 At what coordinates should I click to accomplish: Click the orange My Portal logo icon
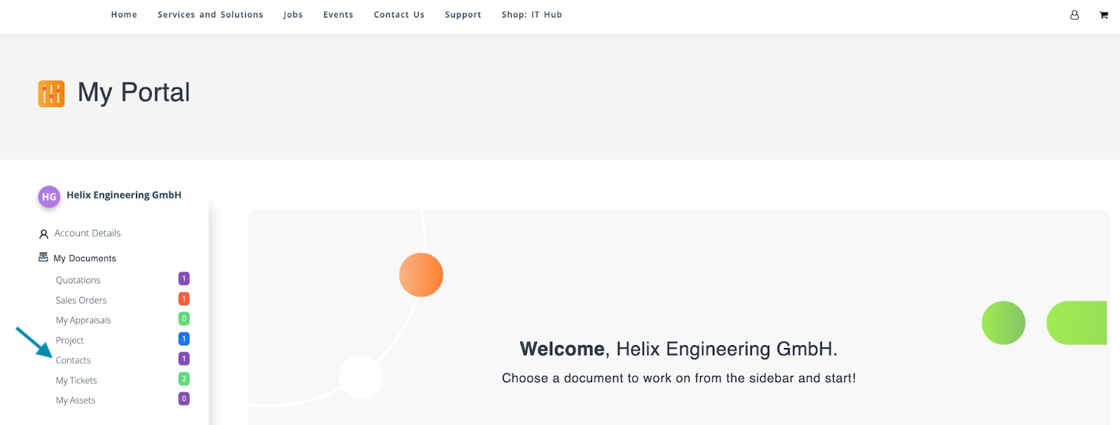(51, 93)
